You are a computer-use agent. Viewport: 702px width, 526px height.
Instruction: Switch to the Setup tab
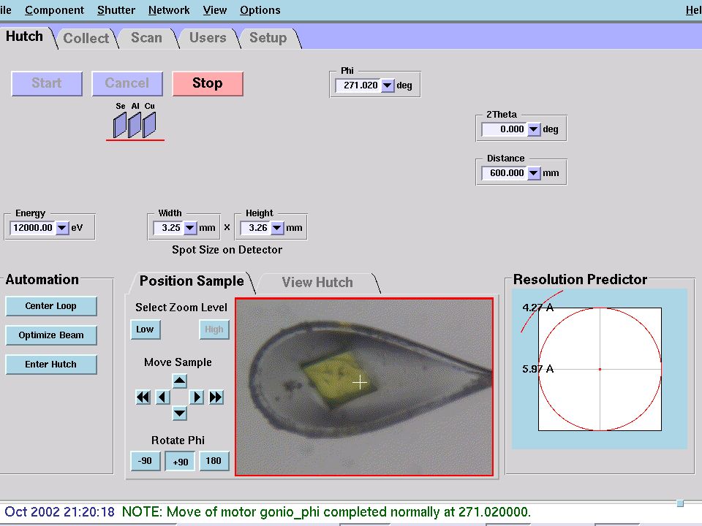268,37
